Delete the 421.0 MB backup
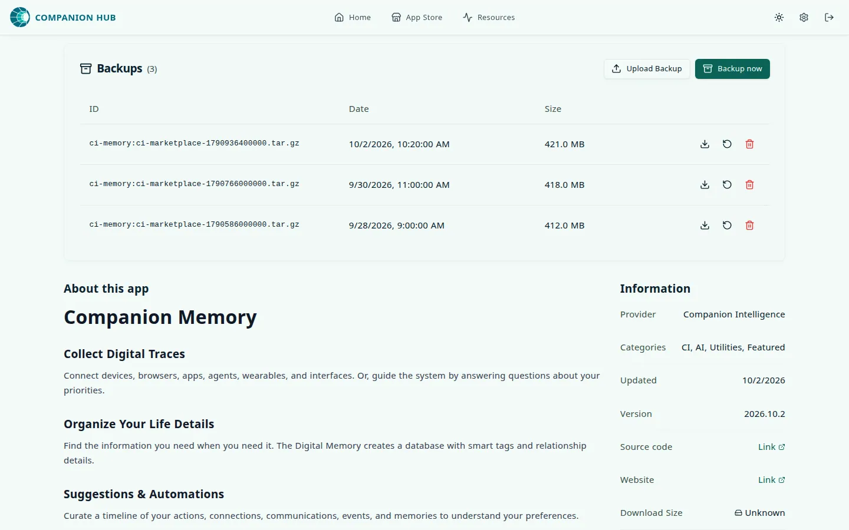849x530 pixels. (749, 144)
